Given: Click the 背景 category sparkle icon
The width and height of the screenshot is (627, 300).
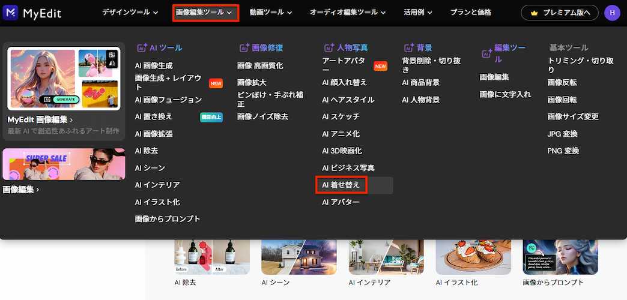Looking at the screenshot, I should pos(408,48).
